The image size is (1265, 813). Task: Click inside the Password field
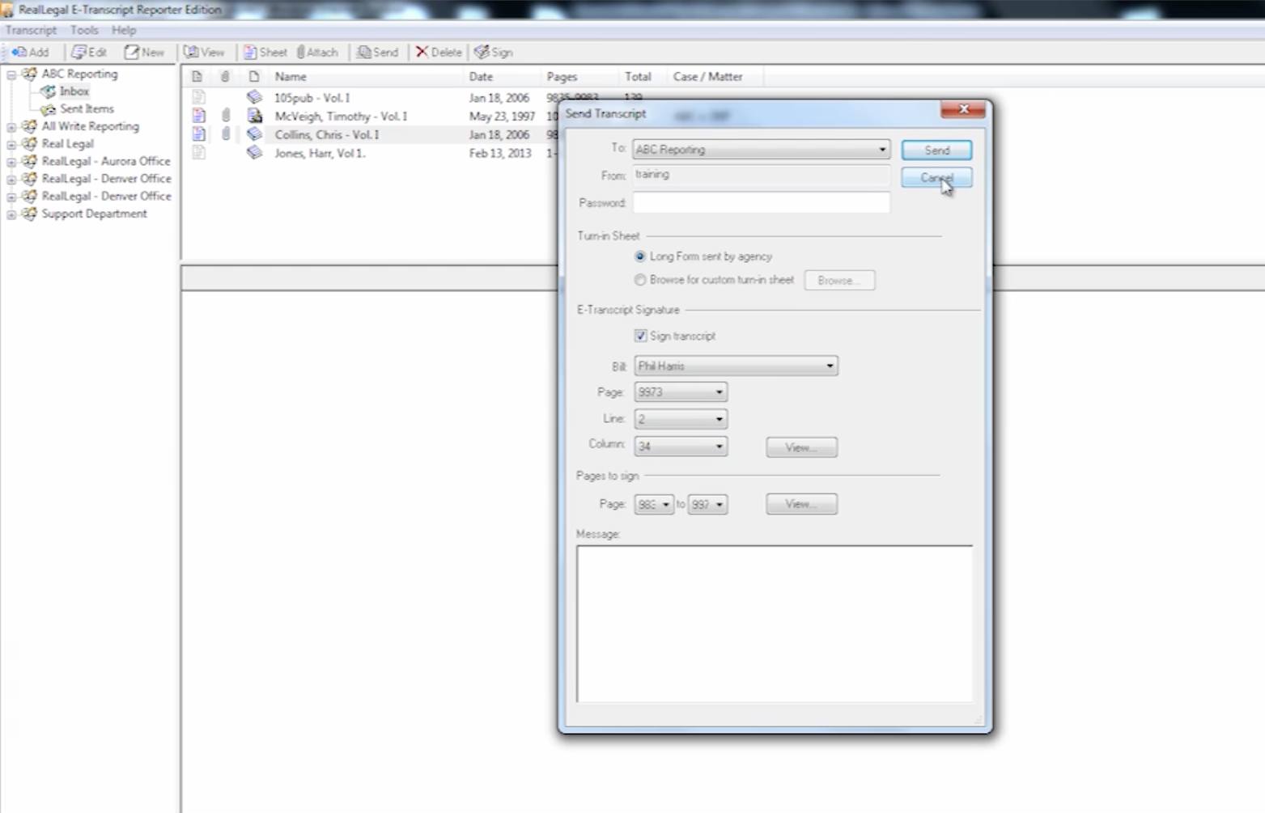761,203
